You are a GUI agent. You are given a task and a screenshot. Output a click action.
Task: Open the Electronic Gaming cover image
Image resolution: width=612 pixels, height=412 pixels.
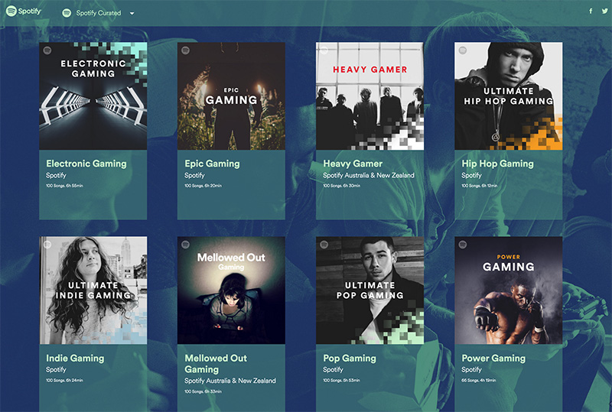93,96
